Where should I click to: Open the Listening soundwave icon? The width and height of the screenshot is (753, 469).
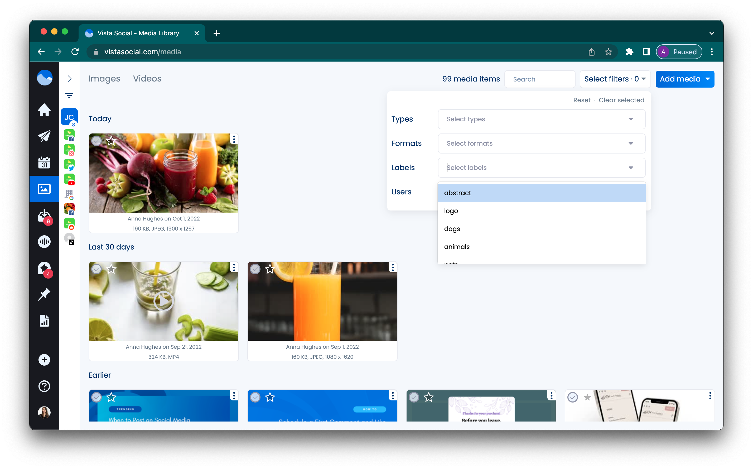point(44,242)
